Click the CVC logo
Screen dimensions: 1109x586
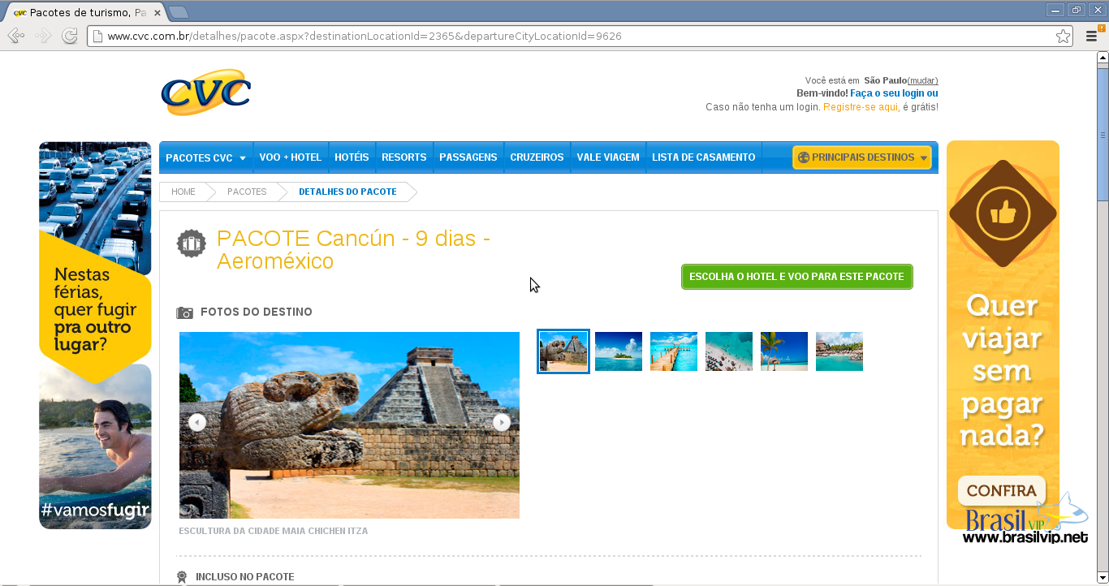[x=205, y=92]
